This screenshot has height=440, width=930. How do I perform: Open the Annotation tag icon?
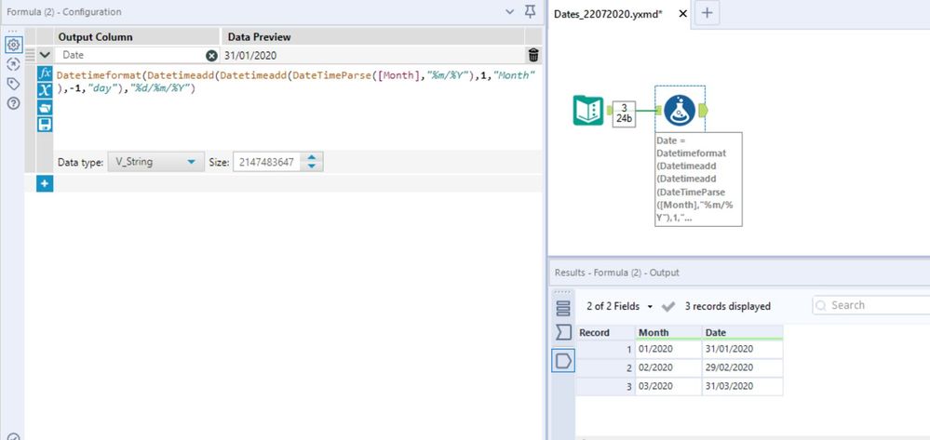tap(13, 84)
